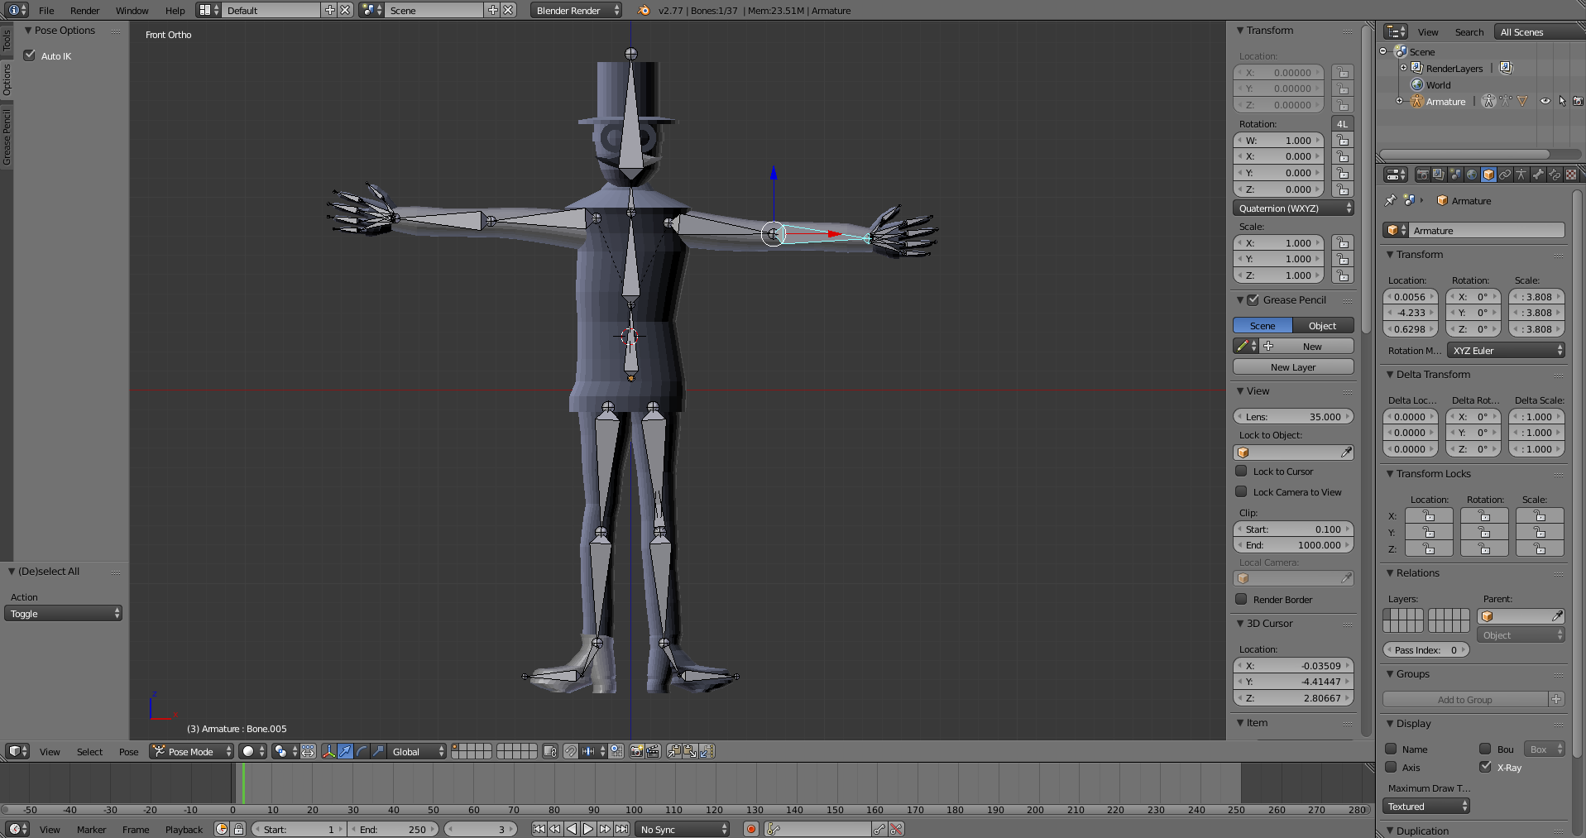The width and height of the screenshot is (1586, 838).
Task: Open the Render Layers properties tab icon
Action: point(1439,175)
